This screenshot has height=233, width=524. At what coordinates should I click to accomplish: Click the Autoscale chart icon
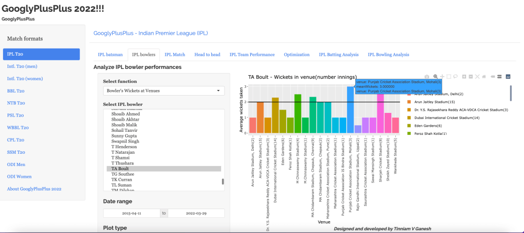pyautogui.click(x=477, y=77)
